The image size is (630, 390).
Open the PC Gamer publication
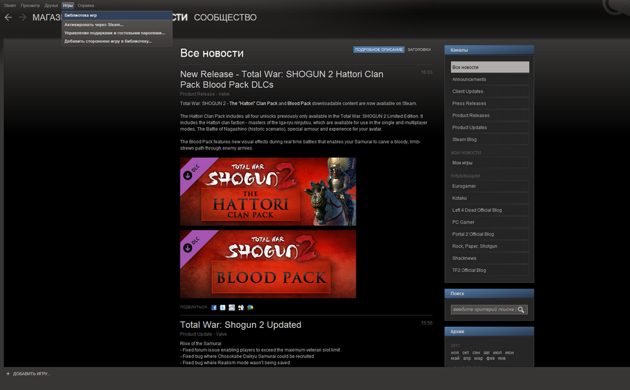[490, 222]
